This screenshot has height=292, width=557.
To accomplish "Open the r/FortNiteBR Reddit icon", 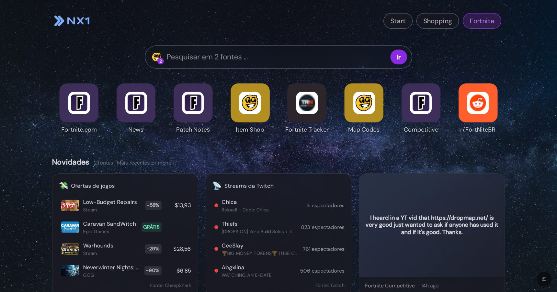I will point(478,103).
